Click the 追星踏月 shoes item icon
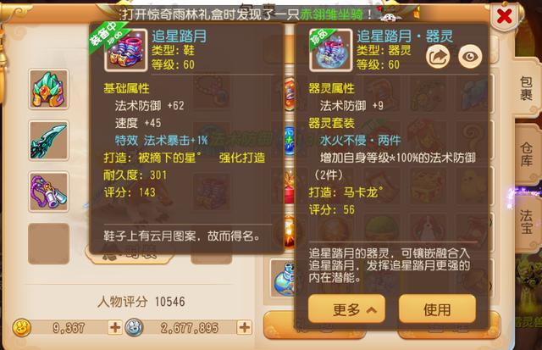 pos(126,50)
